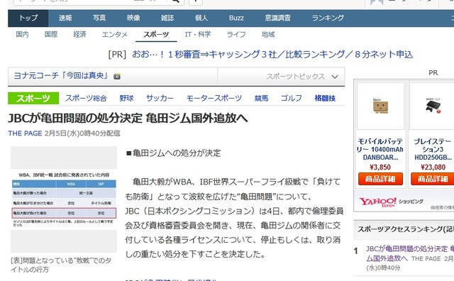
Task: Open the 競馬 subcategory
Action: pyautogui.click(x=261, y=98)
